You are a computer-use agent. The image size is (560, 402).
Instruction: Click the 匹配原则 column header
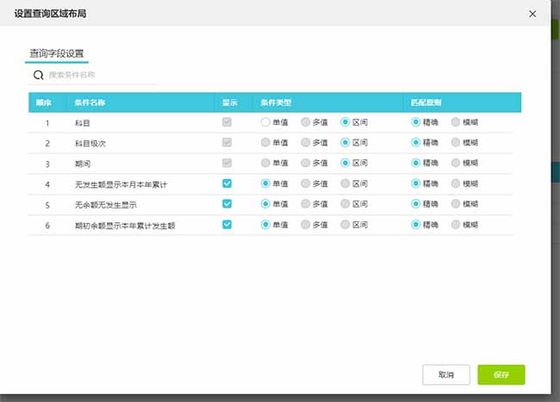tap(426, 102)
